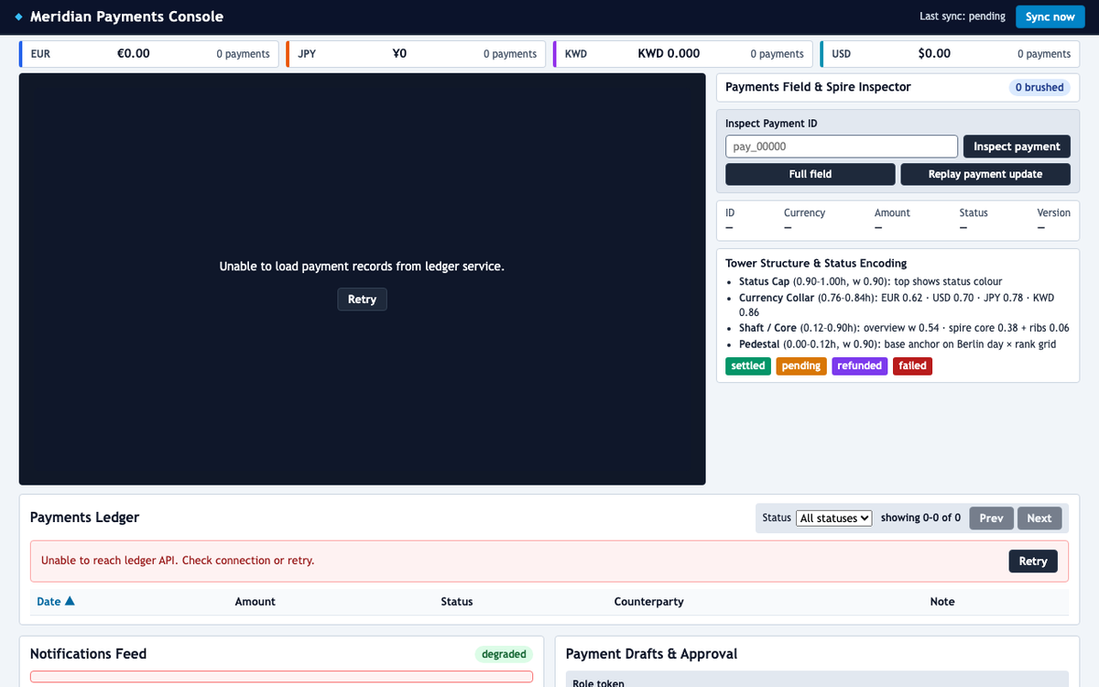
Task: Click 'Unable to reach ledger API' message
Action: (x=178, y=561)
